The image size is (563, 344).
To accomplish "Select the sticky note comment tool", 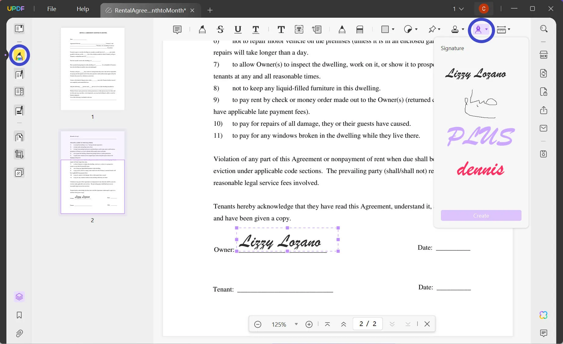I will 177,29.
